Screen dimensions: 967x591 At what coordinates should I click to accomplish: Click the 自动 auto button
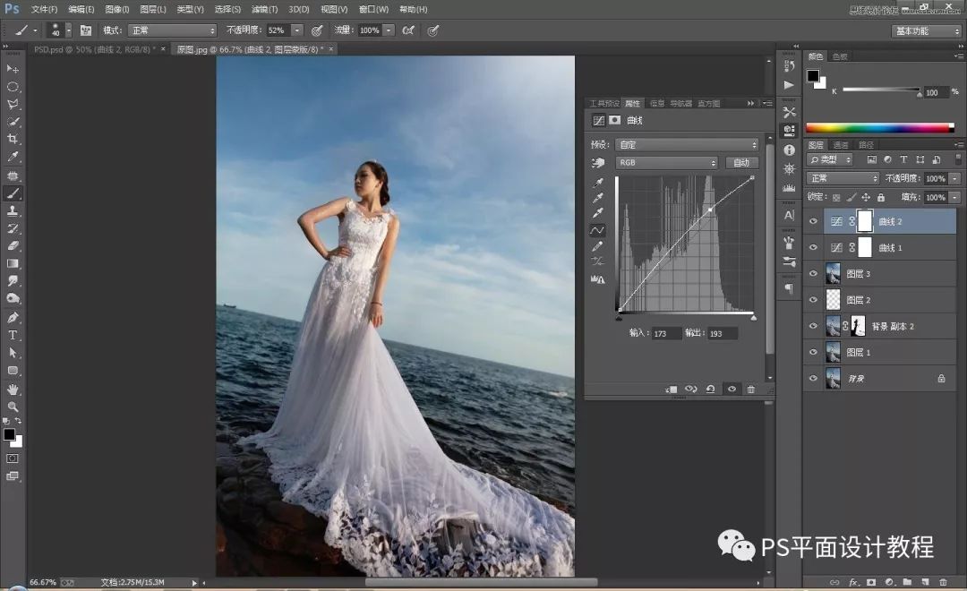[741, 163]
